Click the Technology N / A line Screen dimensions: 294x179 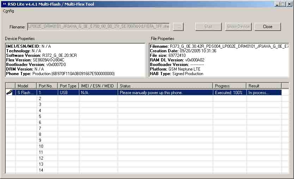coord(24,51)
